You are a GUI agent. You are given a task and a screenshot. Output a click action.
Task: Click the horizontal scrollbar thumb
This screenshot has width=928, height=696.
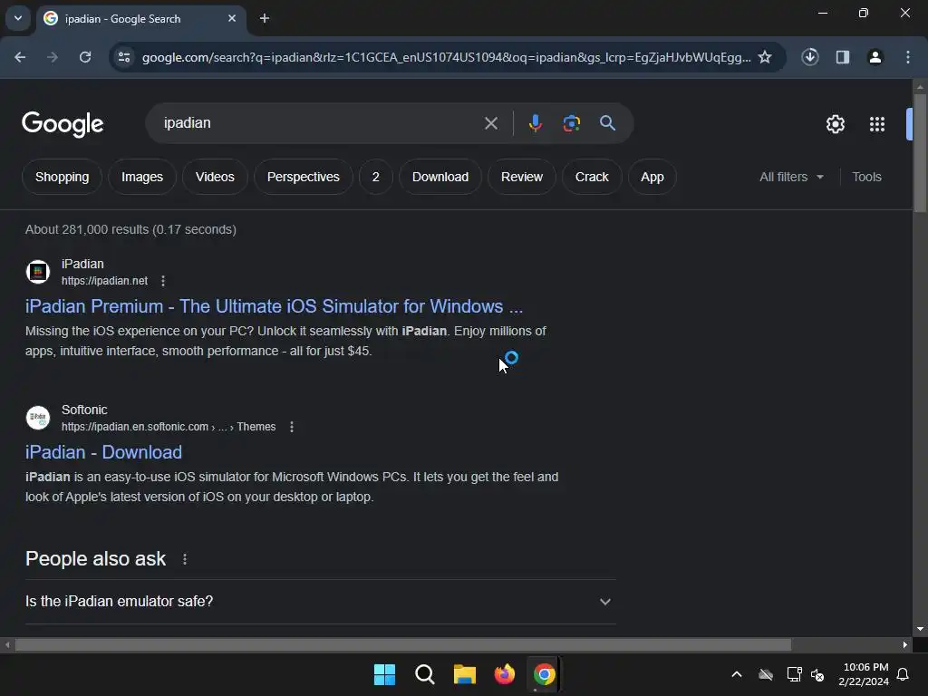click(x=402, y=644)
